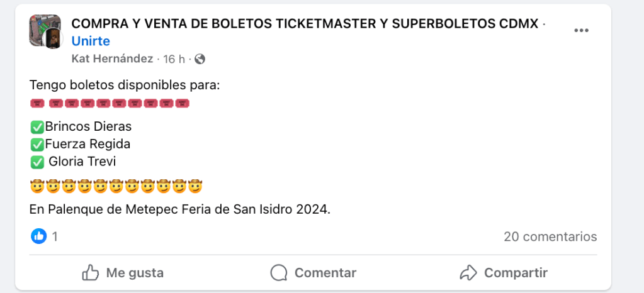Open the COMPRA Y VENTA DE BOLETOS group

click(x=305, y=24)
